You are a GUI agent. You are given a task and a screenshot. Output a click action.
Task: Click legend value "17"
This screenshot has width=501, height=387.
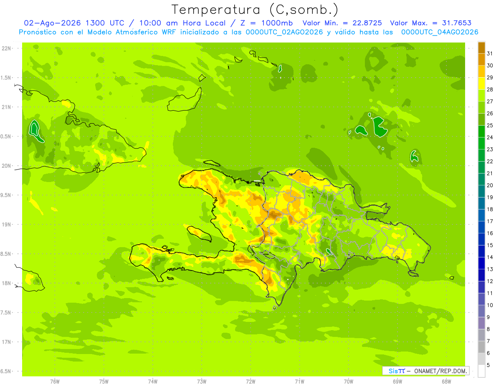[x=490, y=221]
